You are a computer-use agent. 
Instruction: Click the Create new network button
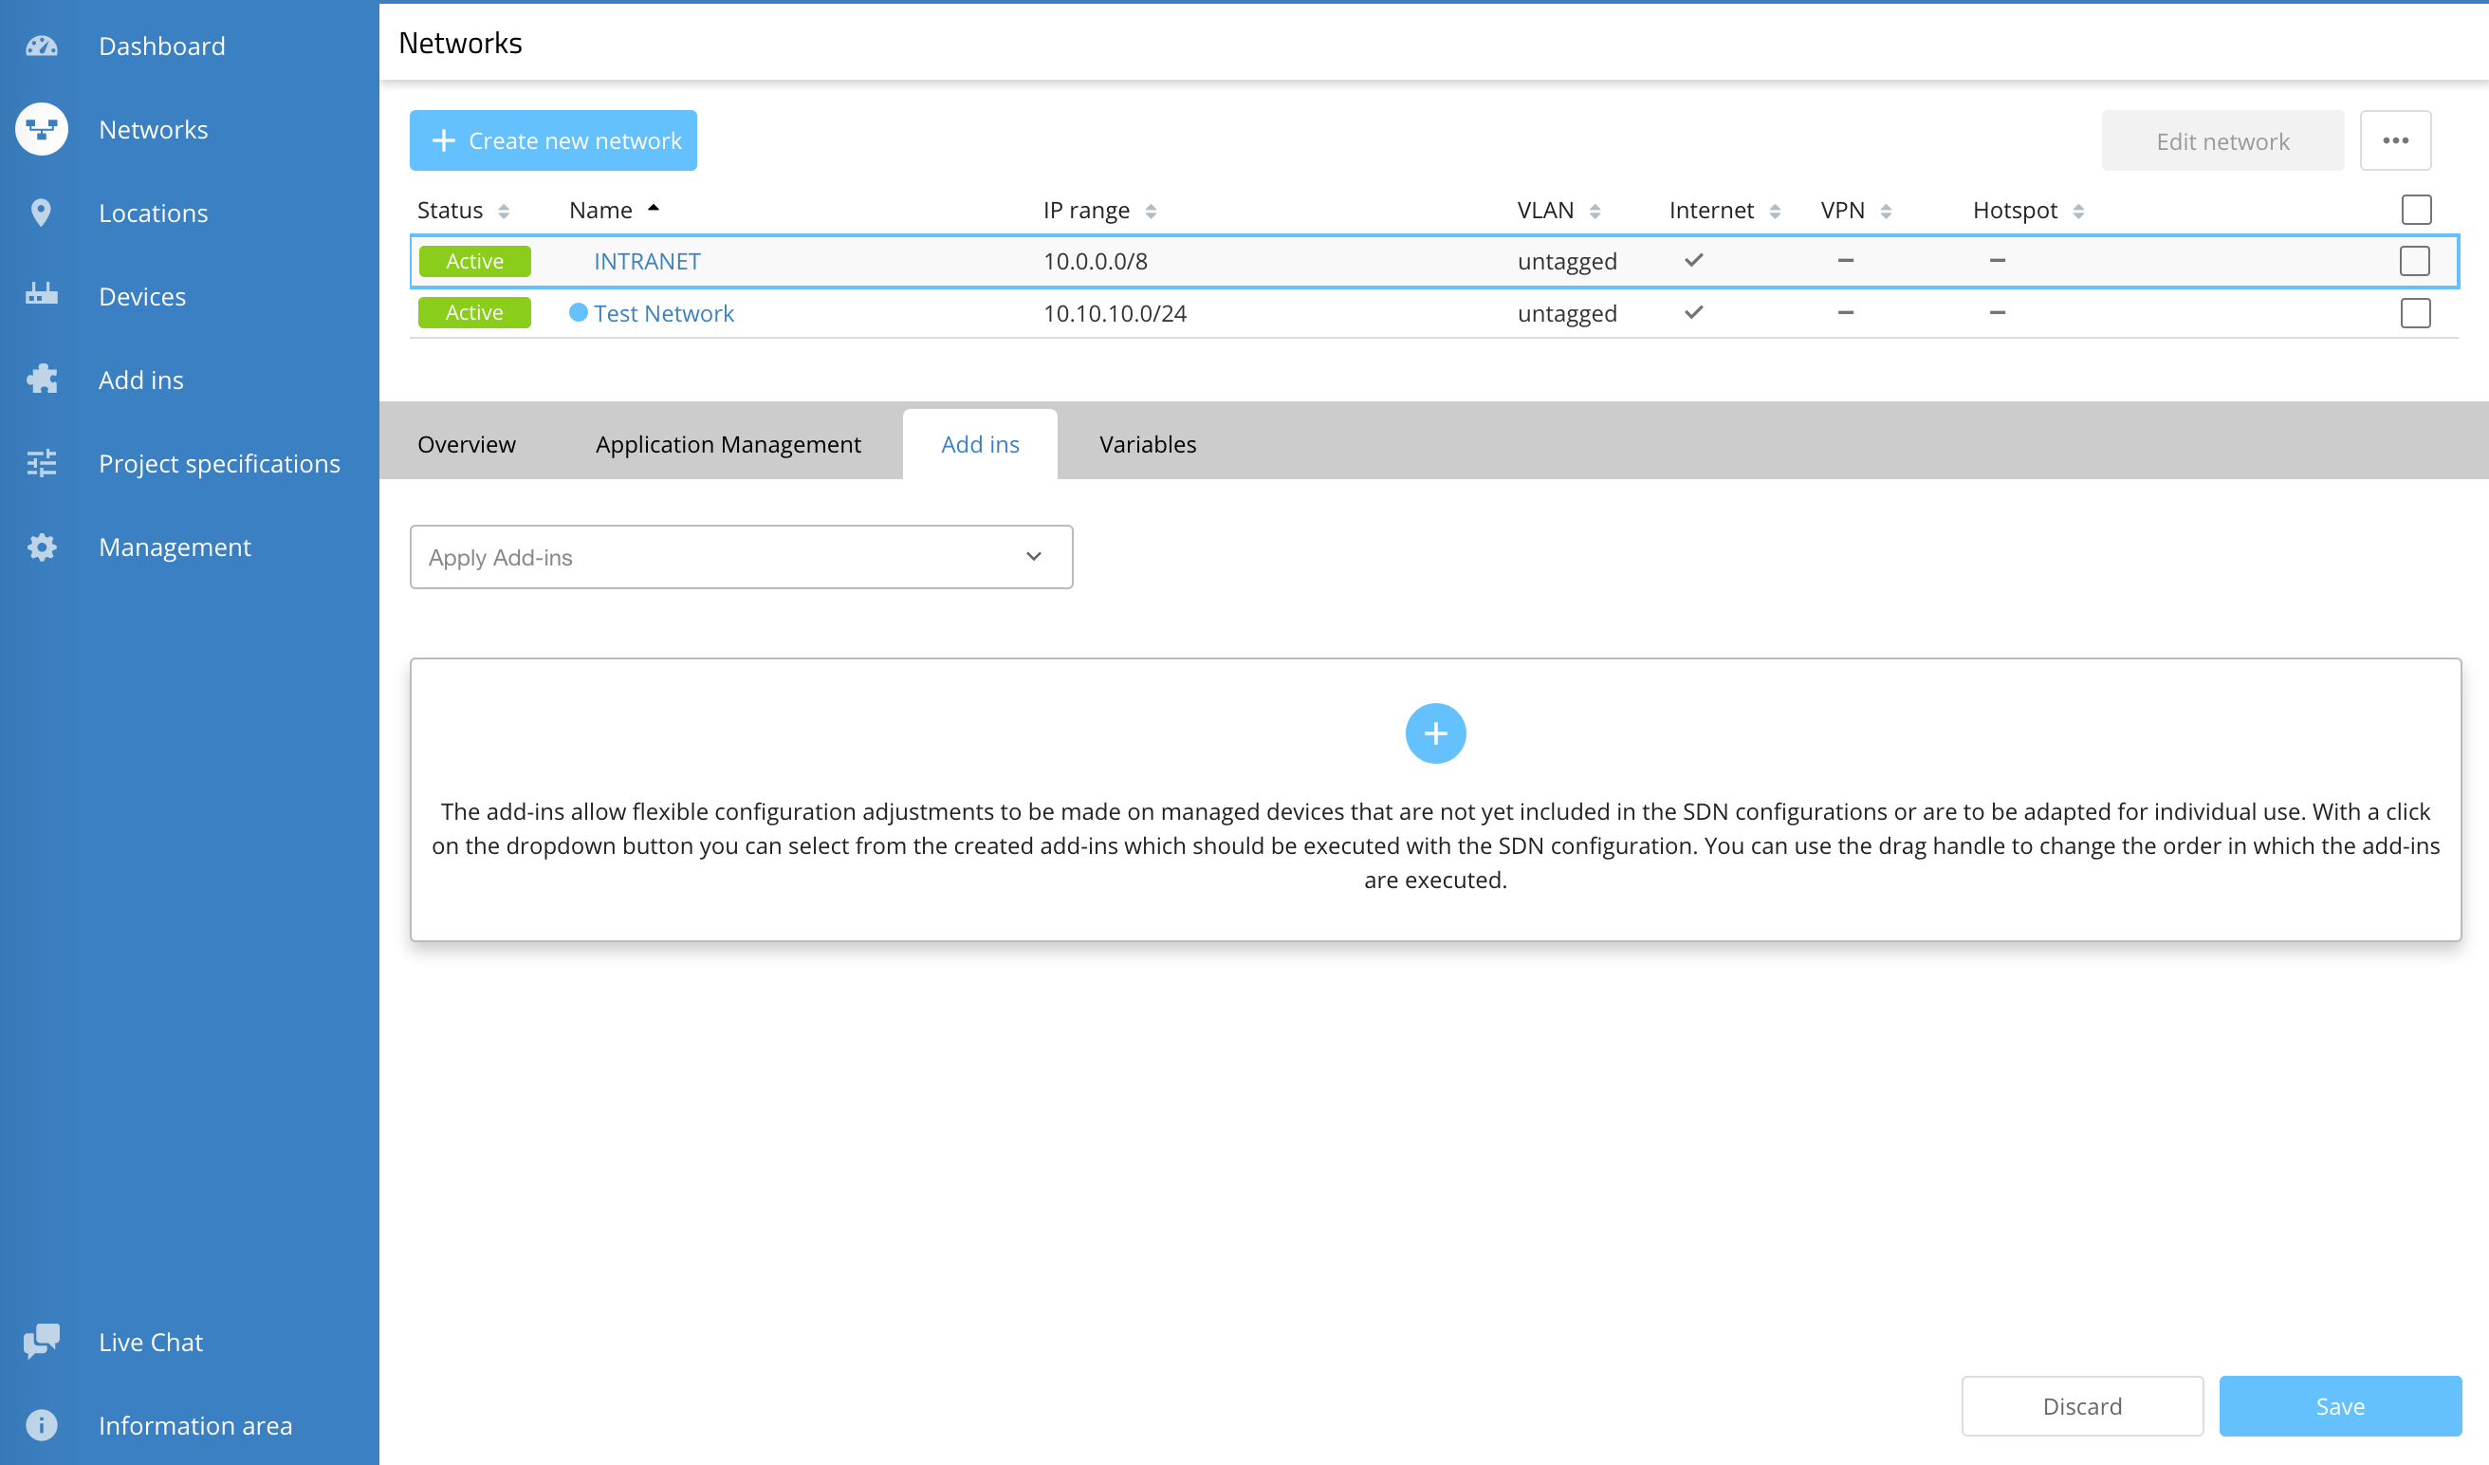tap(553, 140)
